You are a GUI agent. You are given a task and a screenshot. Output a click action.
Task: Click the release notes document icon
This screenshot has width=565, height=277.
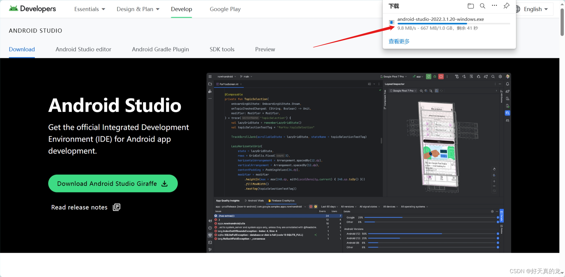coord(117,207)
